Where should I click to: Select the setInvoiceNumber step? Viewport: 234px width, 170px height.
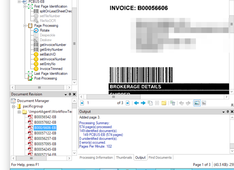pyautogui.click(x=53, y=59)
